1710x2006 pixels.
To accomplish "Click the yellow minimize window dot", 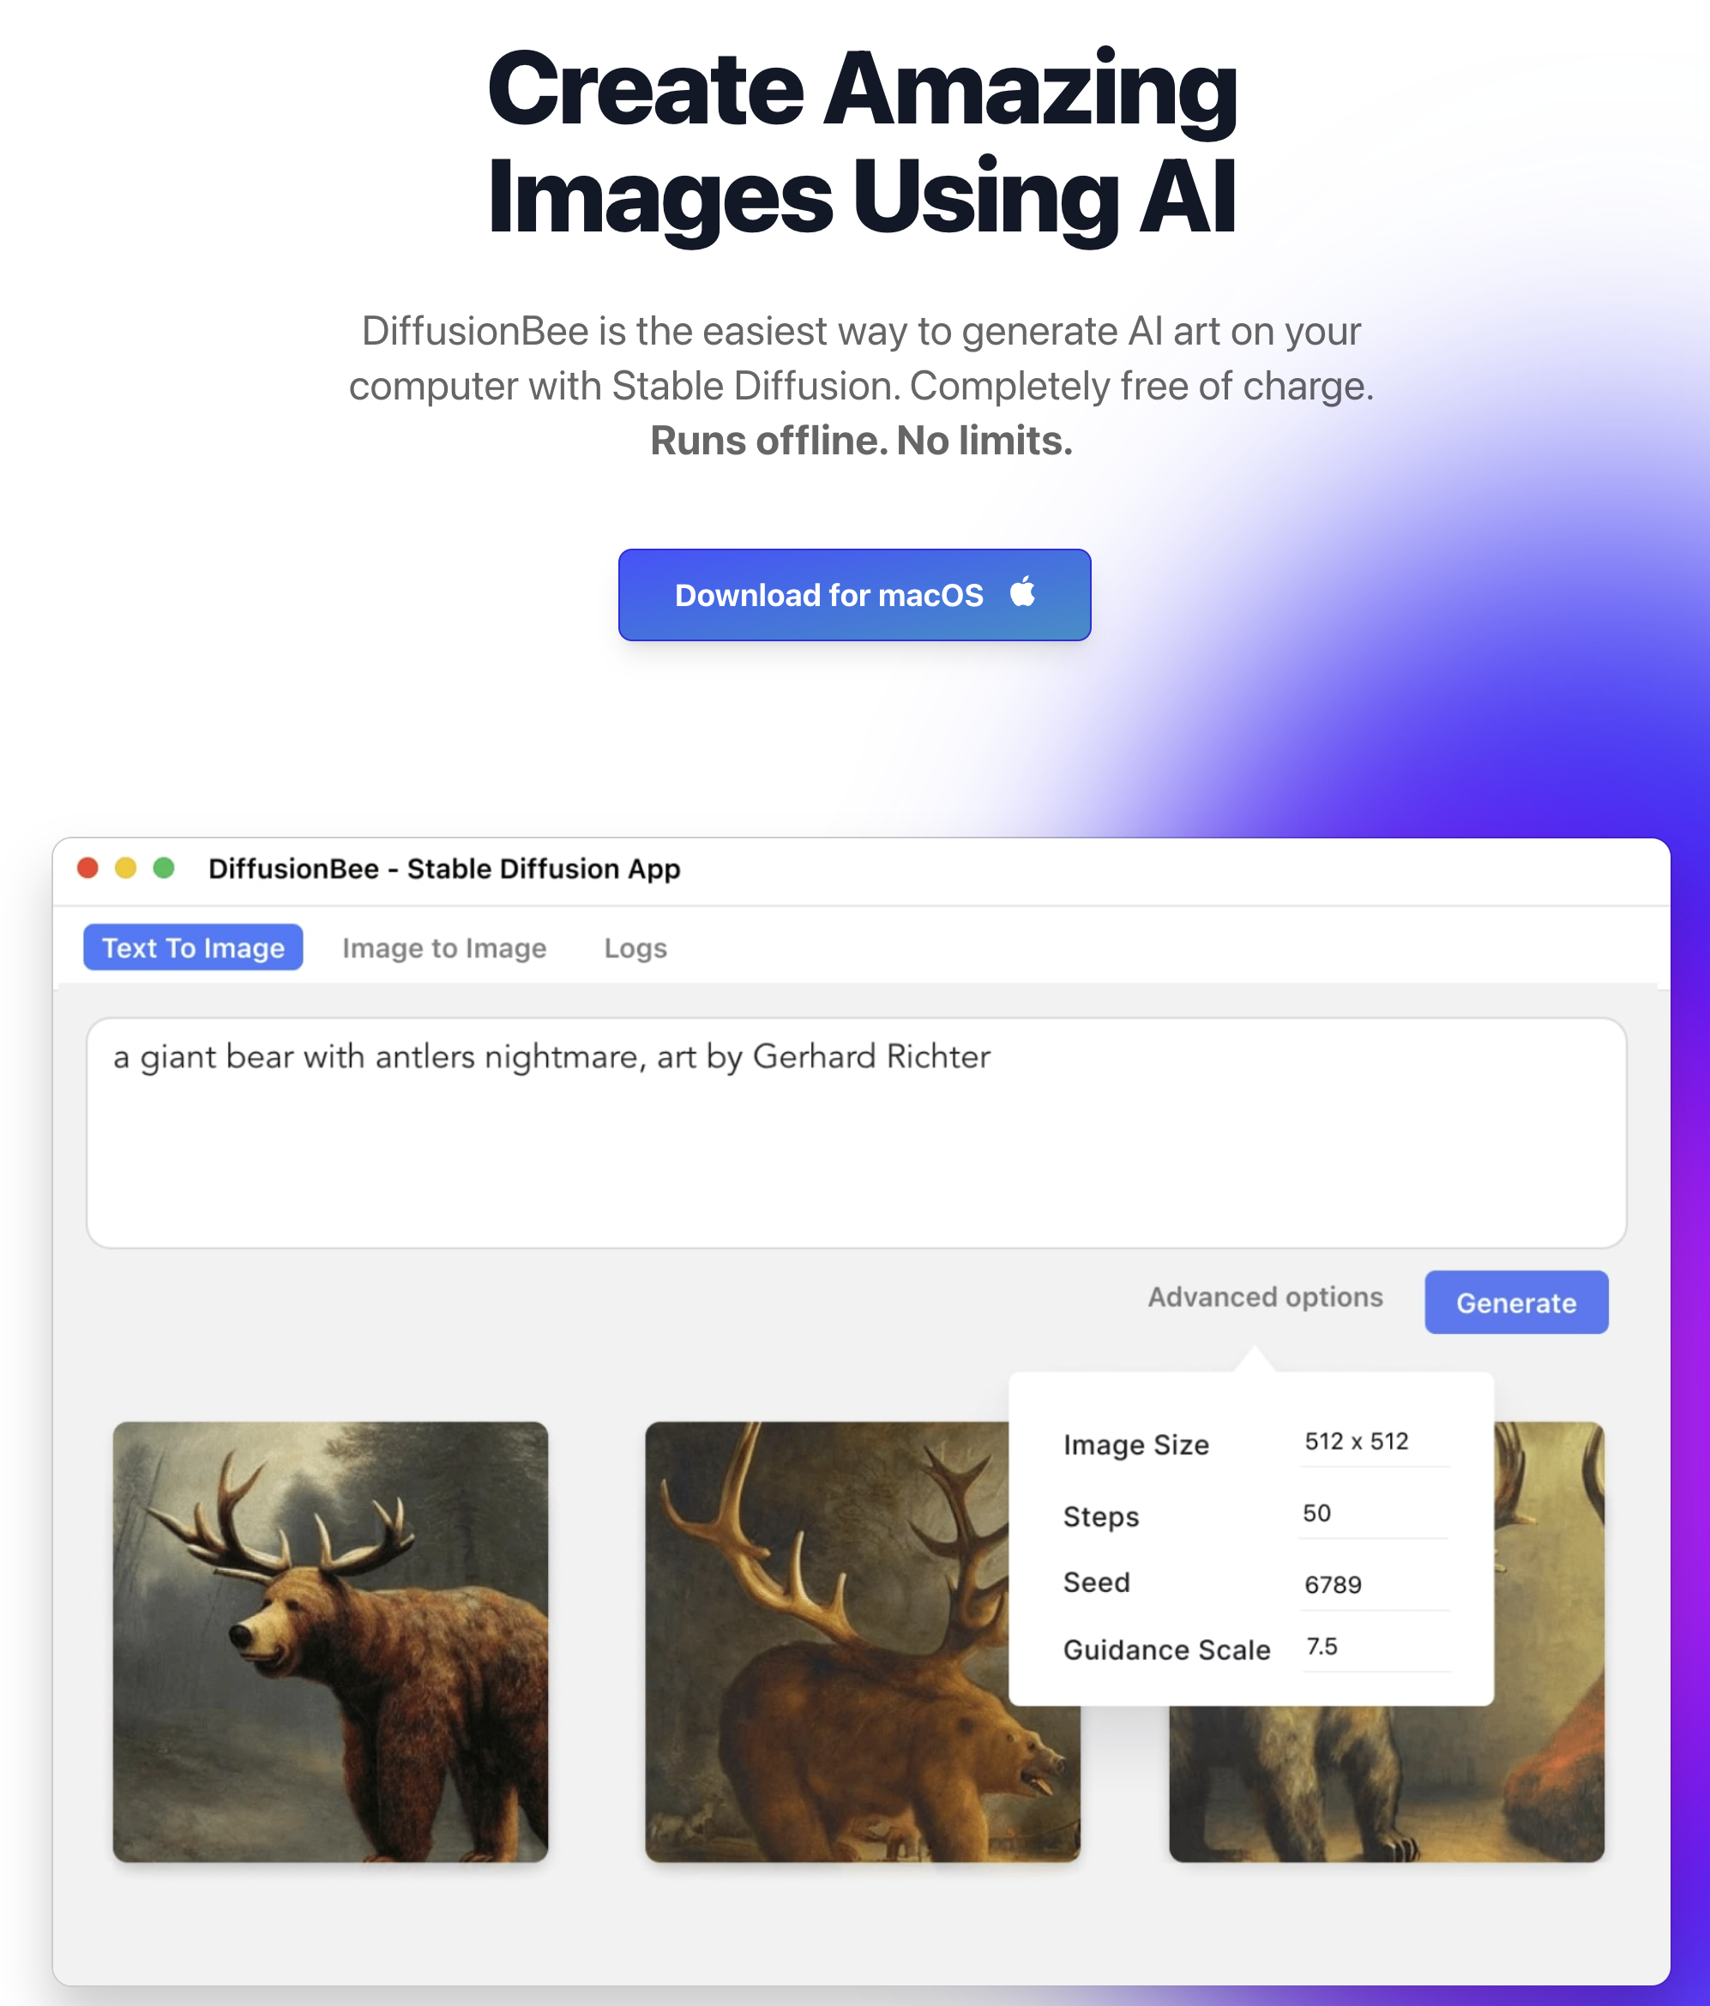I will [x=126, y=868].
